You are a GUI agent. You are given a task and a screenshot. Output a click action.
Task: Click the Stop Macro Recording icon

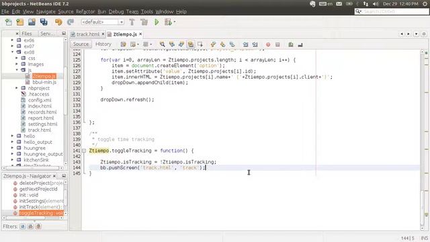tap(277, 44)
